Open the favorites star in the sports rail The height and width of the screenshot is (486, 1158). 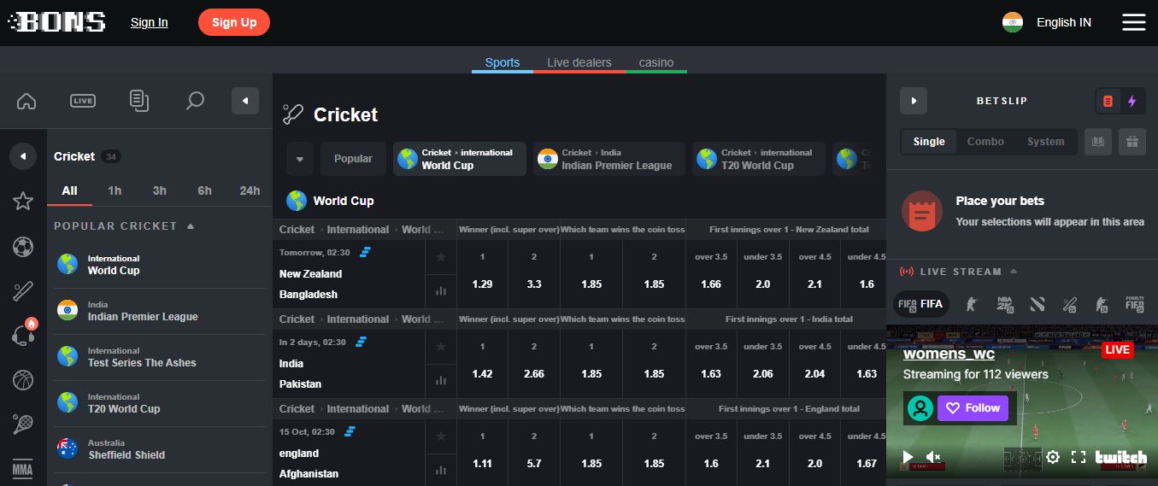click(x=23, y=201)
